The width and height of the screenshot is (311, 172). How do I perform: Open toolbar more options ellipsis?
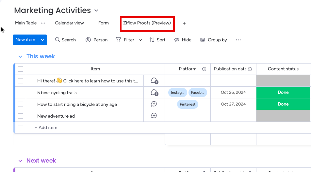[238, 40]
